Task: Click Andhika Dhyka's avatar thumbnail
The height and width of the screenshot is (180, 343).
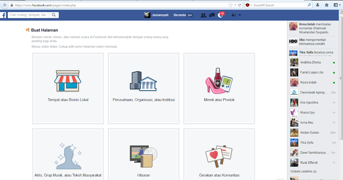Action: [294, 63]
